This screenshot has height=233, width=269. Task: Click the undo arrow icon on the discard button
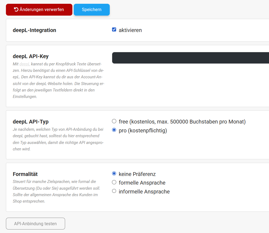pos(16,9)
